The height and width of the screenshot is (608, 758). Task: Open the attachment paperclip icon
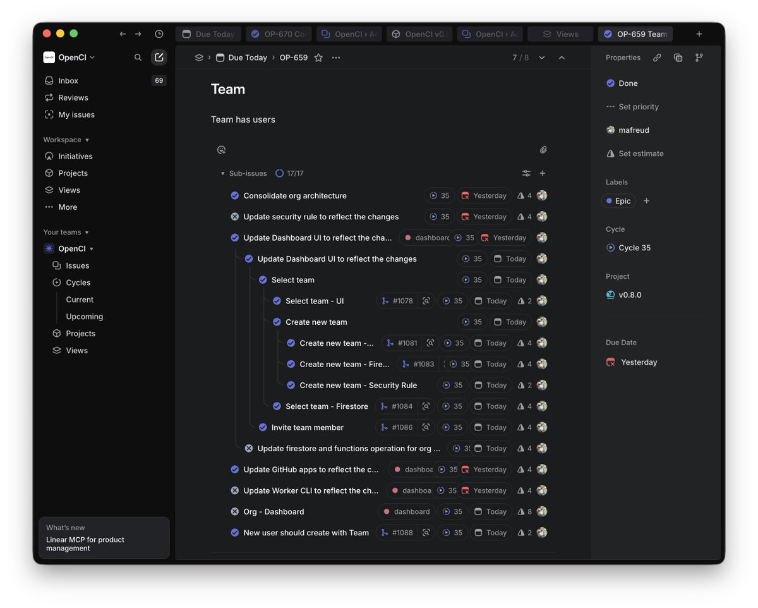pos(543,150)
